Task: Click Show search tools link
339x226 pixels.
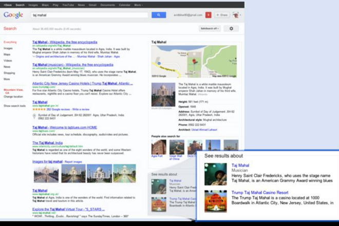Action: click(14, 106)
